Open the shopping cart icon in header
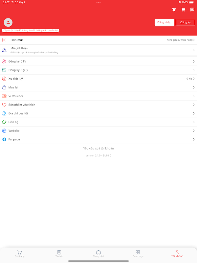The width and height of the screenshot is (197, 263). click(183, 10)
